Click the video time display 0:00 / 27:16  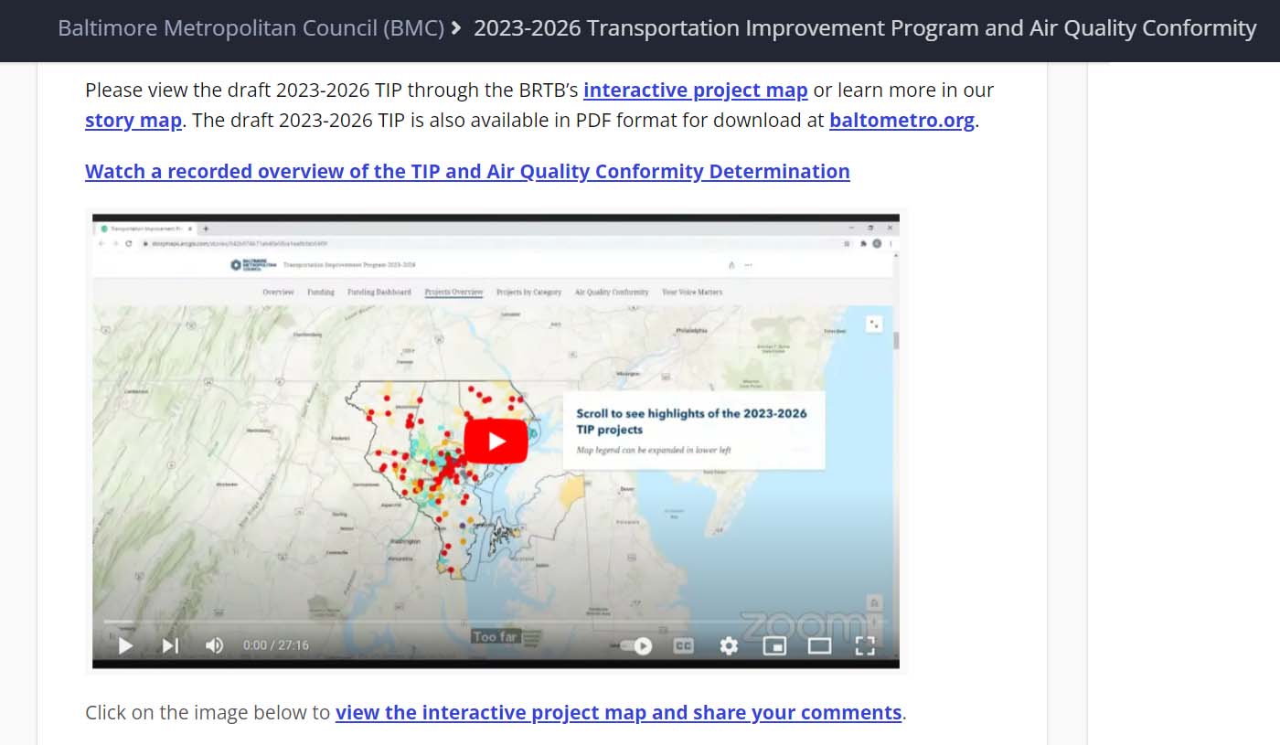click(x=275, y=645)
